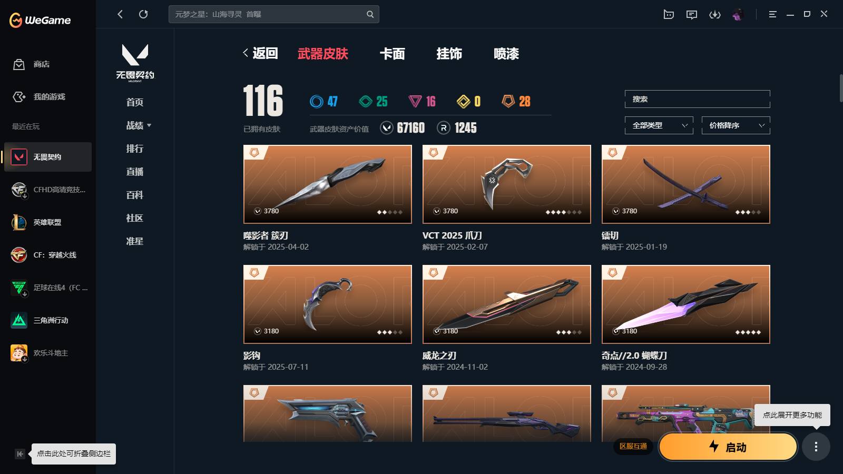Open the messages icon in title bar

click(692, 14)
